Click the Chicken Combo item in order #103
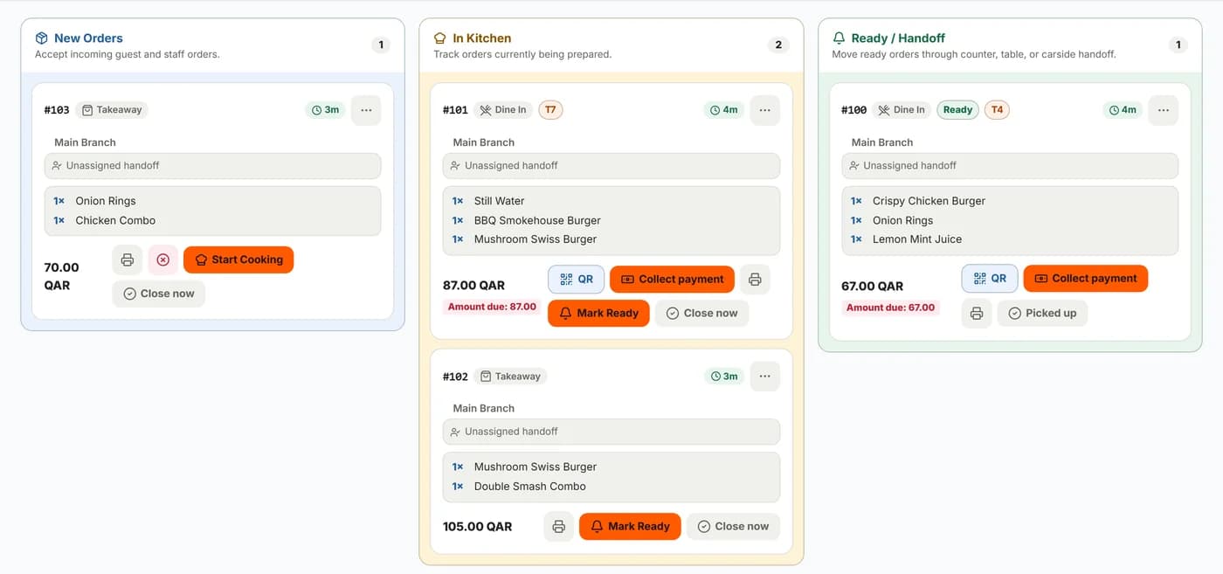1223x574 pixels. (115, 220)
